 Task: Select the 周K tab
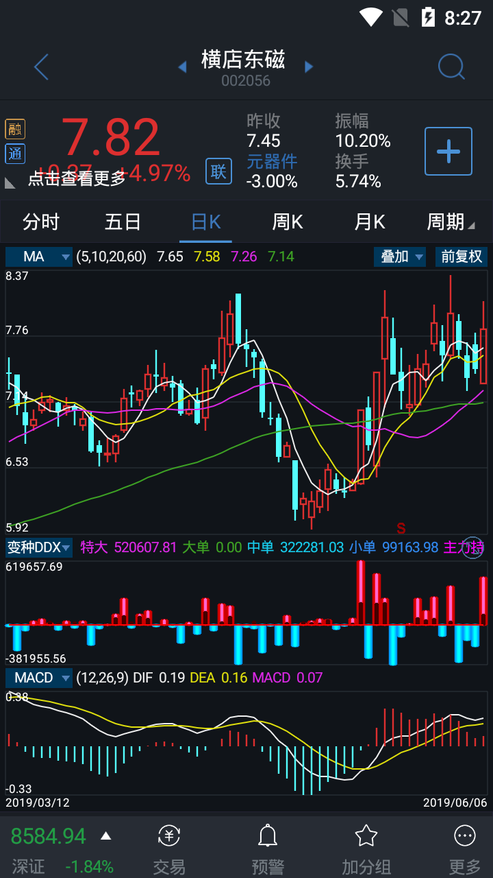coord(288,222)
